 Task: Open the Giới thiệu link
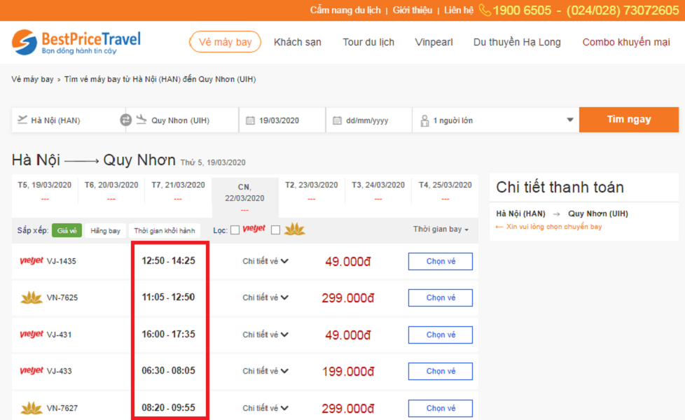(x=412, y=10)
